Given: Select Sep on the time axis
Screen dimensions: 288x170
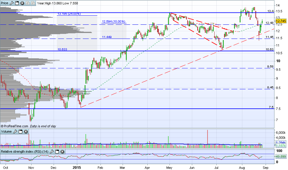Looking at the screenshot, I should [x=266, y=168].
